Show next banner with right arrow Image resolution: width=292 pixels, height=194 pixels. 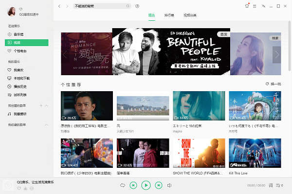click(276, 55)
